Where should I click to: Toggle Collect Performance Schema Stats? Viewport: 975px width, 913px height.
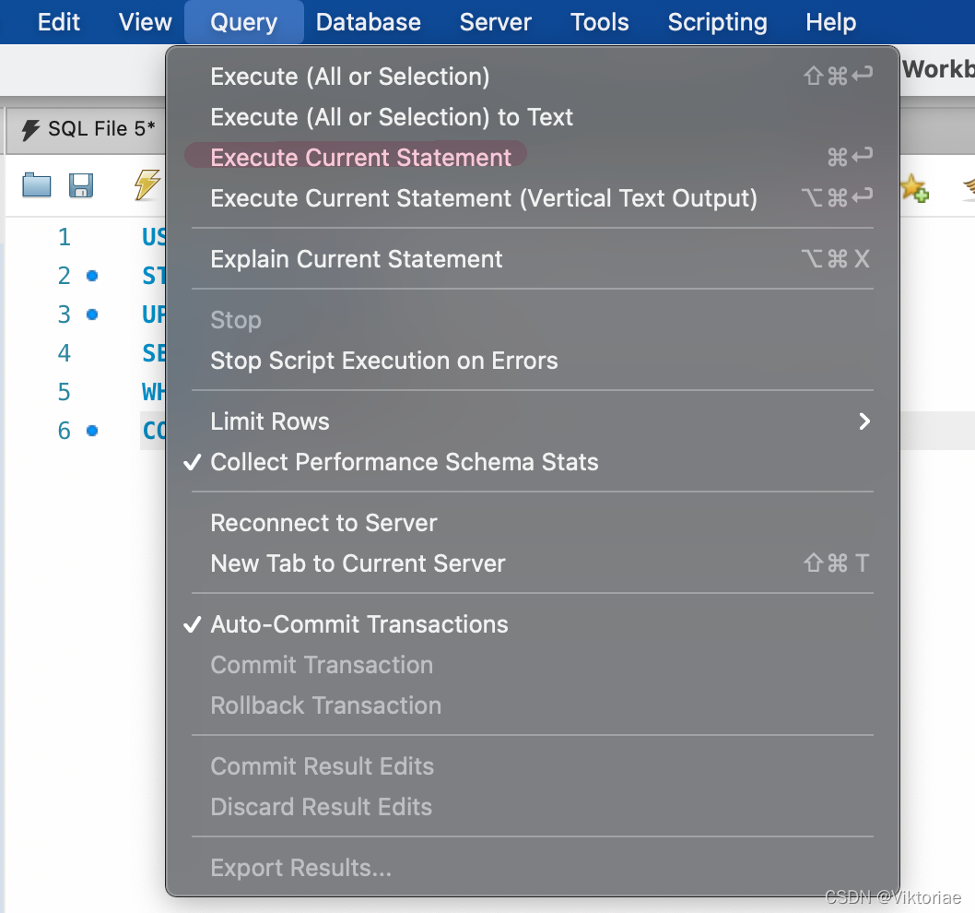click(x=533, y=462)
